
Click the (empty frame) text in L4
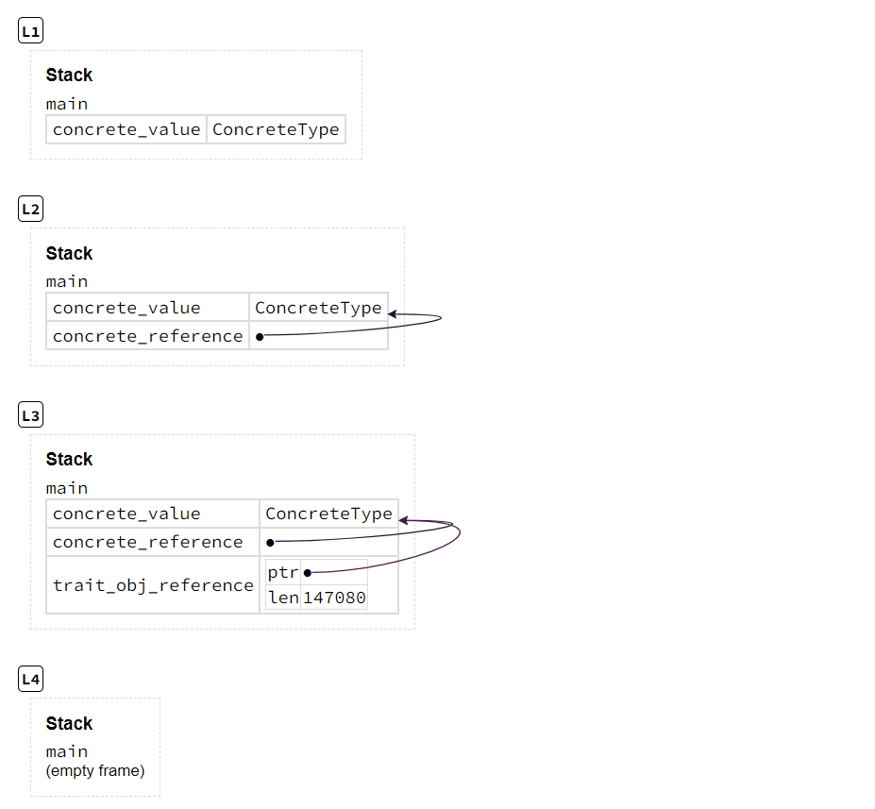tap(95, 771)
